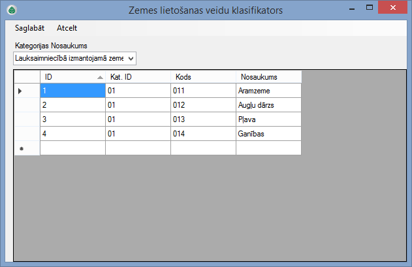
Task: Click the Aramzeme name cell
Action: click(x=268, y=91)
